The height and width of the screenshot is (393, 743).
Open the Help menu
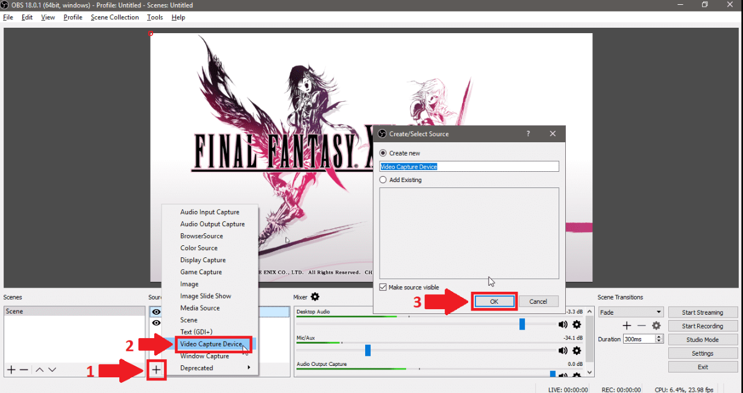(x=178, y=17)
